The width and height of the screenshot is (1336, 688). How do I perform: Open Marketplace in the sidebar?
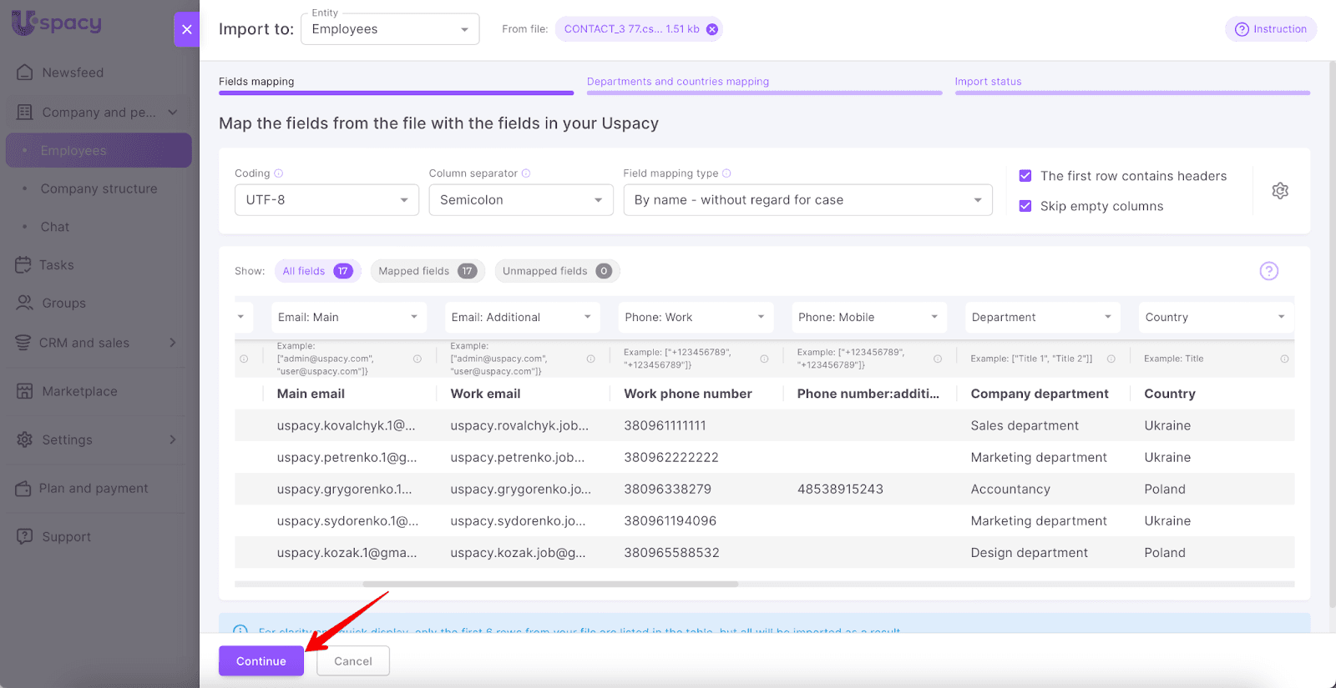coord(79,391)
